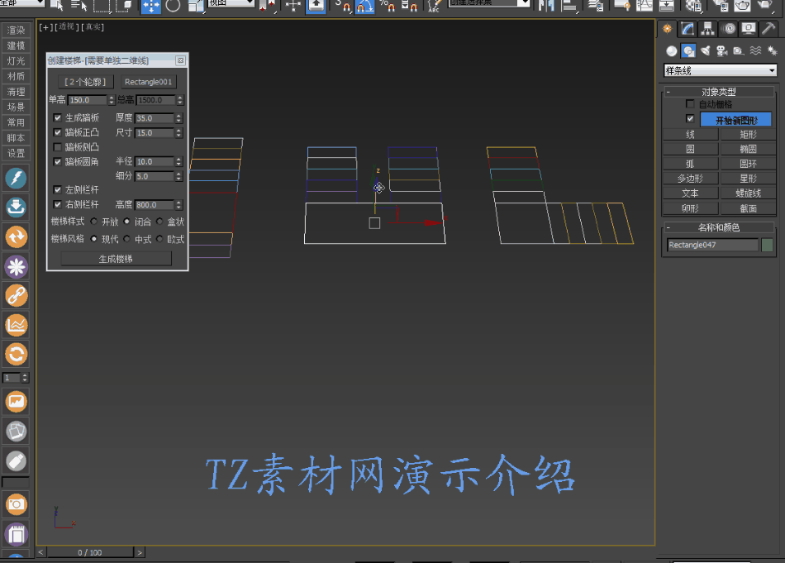Select the Move tool in the toolbar

click(x=151, y=5)
